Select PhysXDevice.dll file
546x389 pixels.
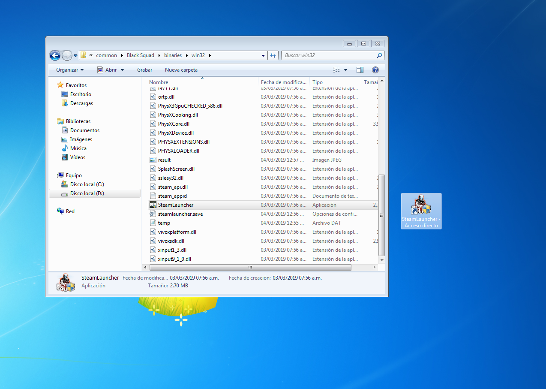[x=176, y=133]
